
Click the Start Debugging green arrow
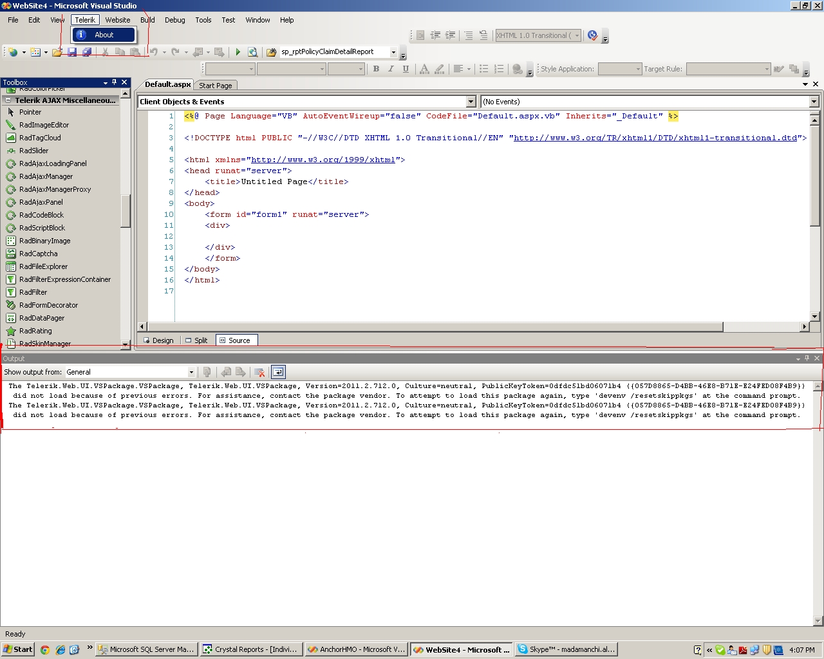238,52
